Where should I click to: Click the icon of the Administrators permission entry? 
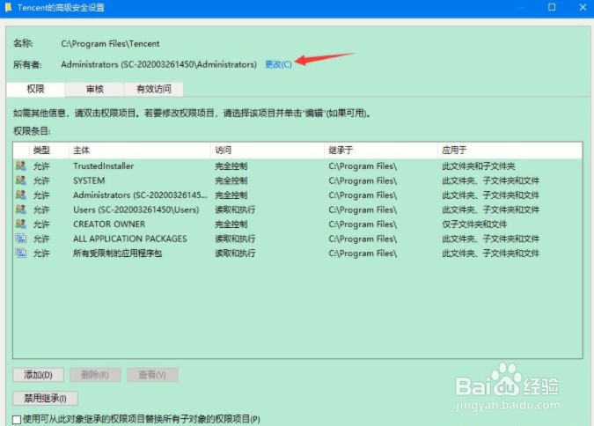21,195
